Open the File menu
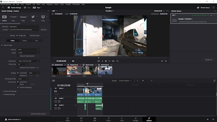 [14, 4]
